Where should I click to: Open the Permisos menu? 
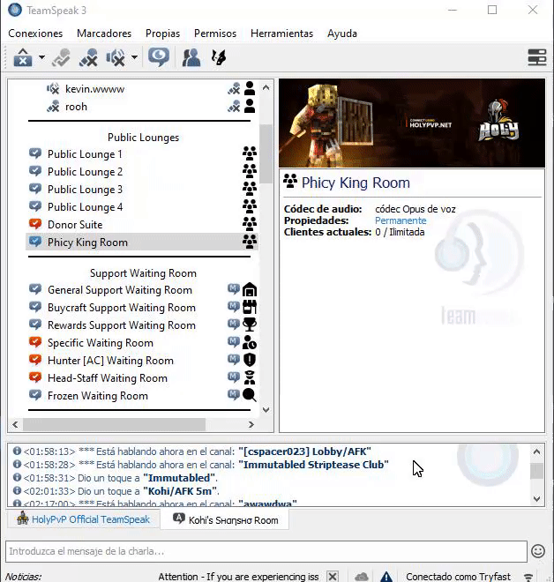click(x=215, y=34)
